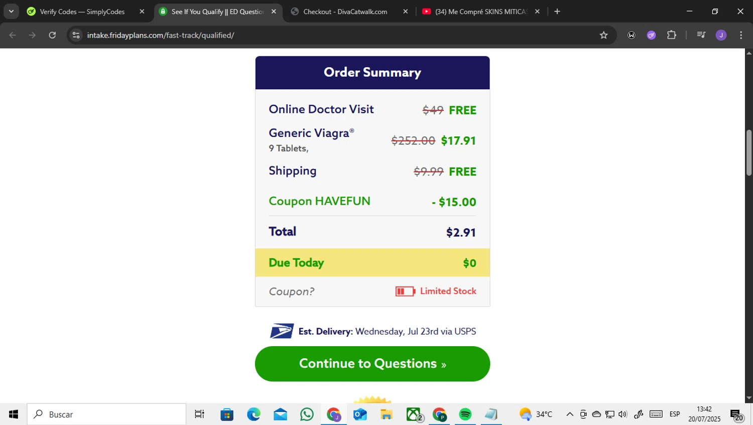The height and width of the screenshot is (425, 753).
Task: Open the tab search dropdown arrow
Action: 11,11
